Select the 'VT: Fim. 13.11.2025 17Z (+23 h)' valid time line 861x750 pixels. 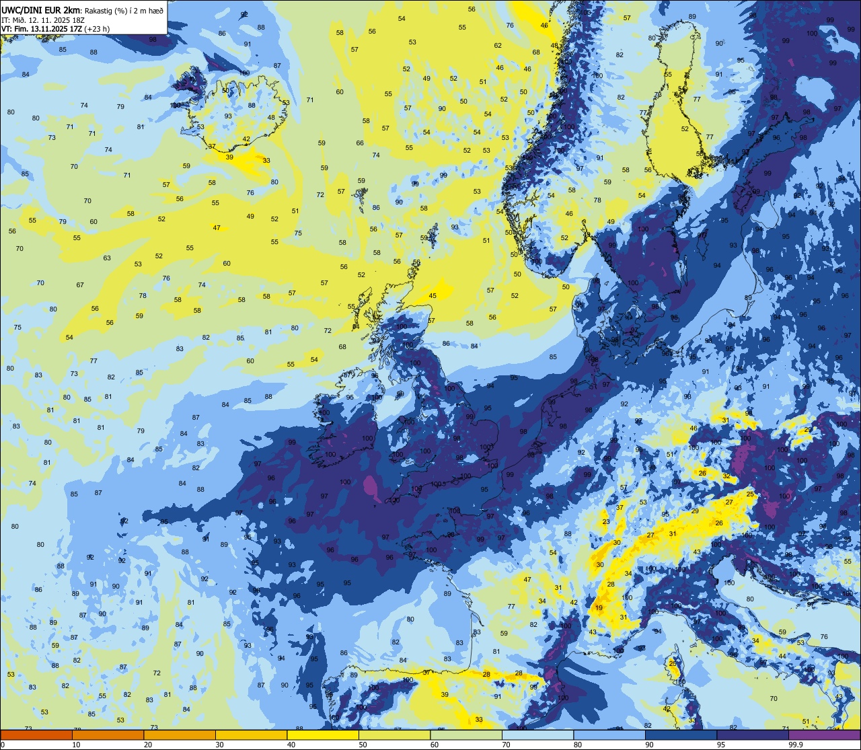click(x=55, y=29)
